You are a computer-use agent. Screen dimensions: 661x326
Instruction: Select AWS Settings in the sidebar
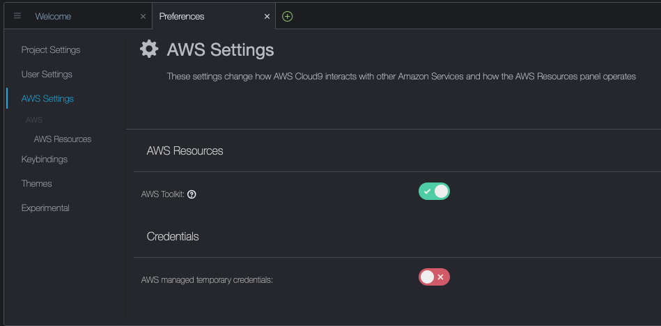pyautogui.click(x=47, y=99)
